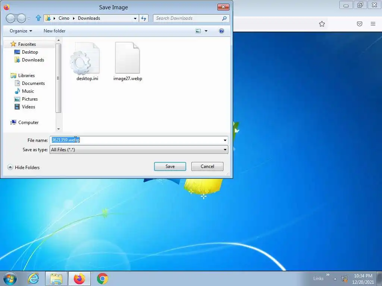Open the Save as type combo box
Viewport: 382px width, 286px height.
139,150
